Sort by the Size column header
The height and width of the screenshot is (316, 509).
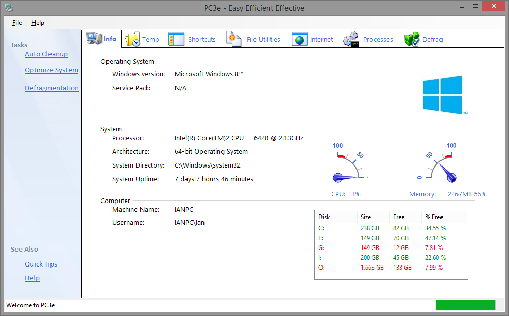[374, 217]
